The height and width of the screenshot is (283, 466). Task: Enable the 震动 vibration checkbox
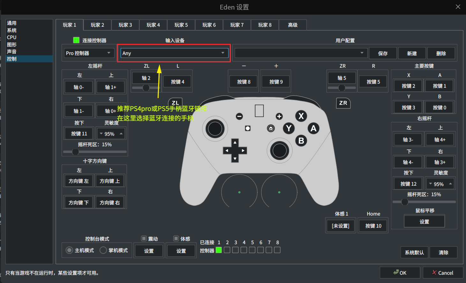coord(144,238)
